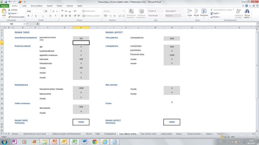Image resolution: width=259 pixels, height=145 pixels.
Task: Click the text orientation icon
Action: pyautogui.click(x=75, y=11)
